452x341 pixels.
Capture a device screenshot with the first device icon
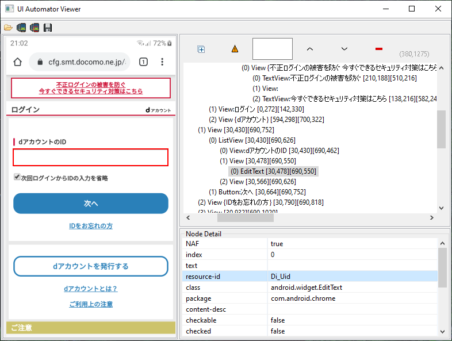coord(21,28)
